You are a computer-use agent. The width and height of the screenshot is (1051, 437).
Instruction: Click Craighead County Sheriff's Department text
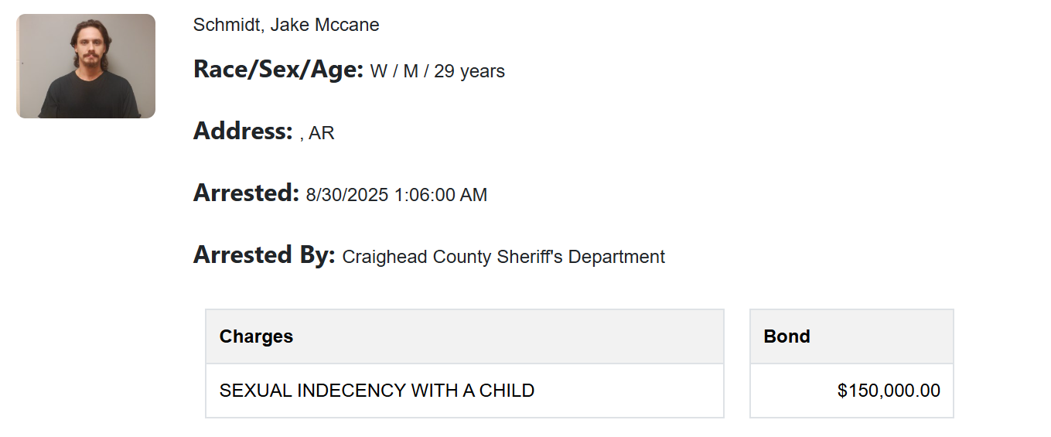click(503, 257)
